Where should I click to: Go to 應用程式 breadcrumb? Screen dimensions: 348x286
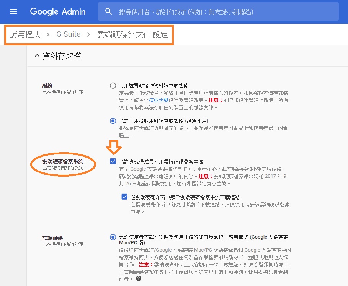tap(25, 34)
